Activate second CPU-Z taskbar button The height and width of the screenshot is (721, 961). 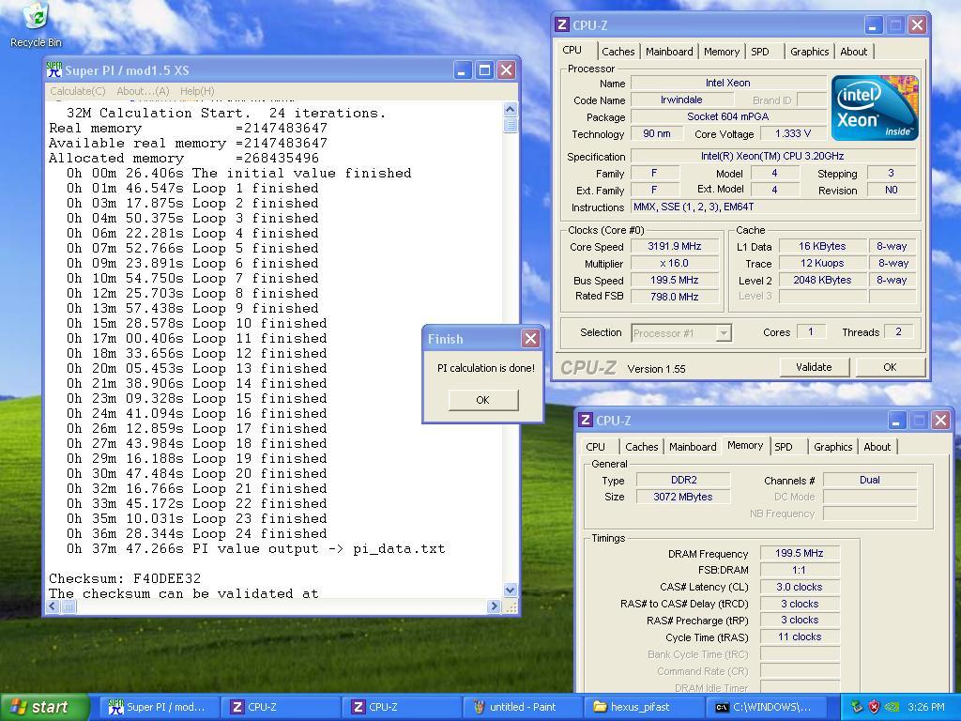(x=400, y=707)
